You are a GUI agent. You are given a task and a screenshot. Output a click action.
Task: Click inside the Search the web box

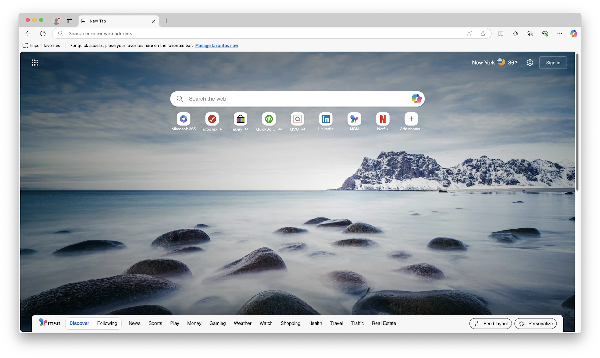click(x=281, y=98)
